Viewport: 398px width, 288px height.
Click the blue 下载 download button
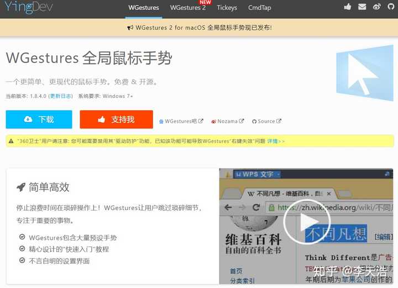pyautogui.click(x=39, y=119)
